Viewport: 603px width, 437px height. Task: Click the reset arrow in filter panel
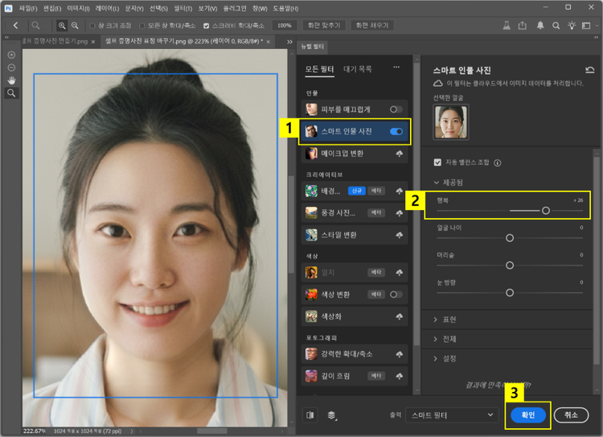590,71
